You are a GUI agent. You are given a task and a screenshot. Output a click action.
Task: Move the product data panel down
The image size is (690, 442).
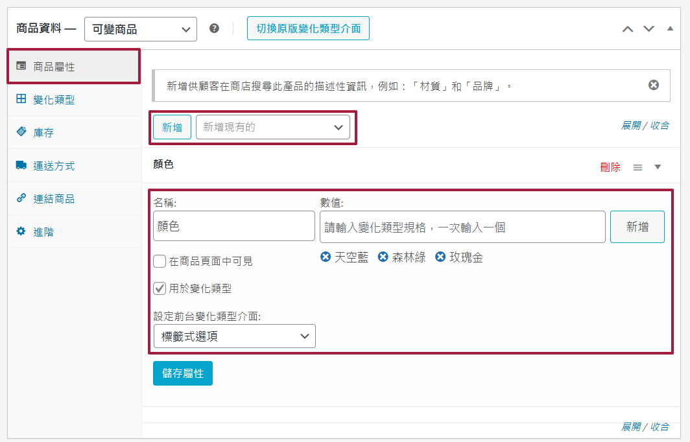[648, 29]
